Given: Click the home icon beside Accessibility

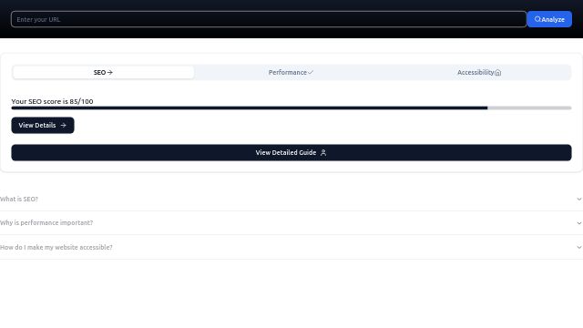Looking at the screenshot, I should [498, 73].
